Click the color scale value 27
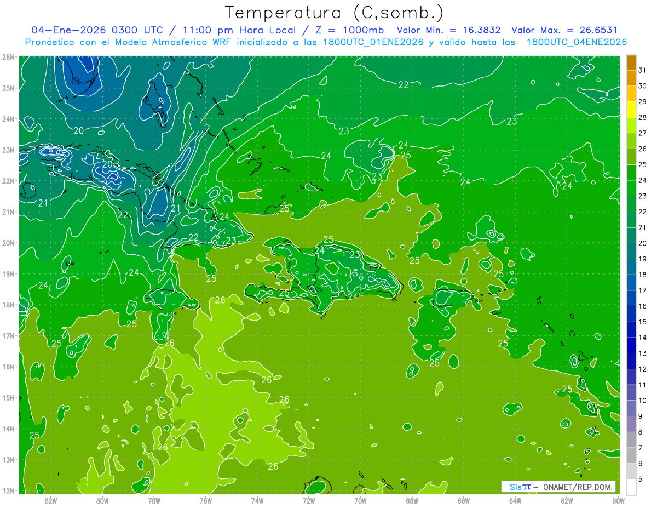 [x=642, y=133]
